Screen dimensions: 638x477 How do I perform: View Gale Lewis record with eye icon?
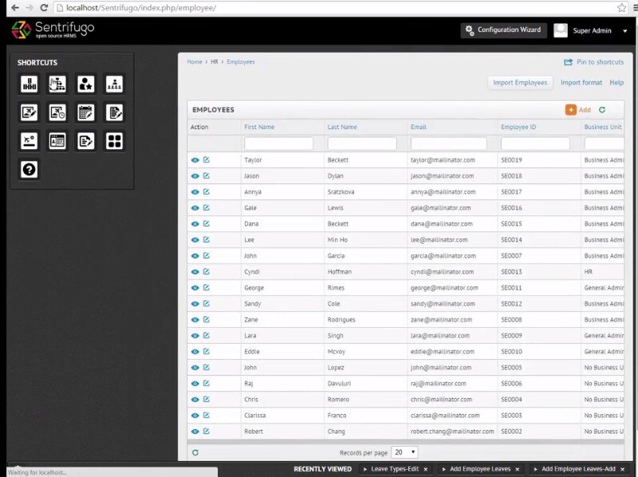coord(195,207)
